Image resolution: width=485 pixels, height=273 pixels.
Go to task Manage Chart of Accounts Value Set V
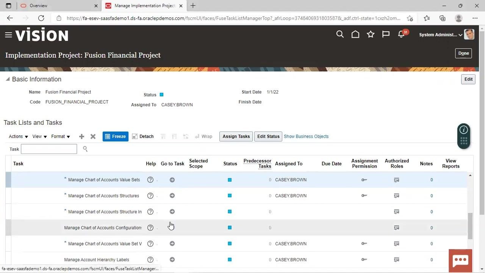(x=172, y=244)
